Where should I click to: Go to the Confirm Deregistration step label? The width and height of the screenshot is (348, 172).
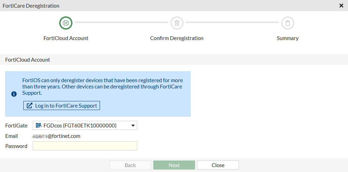[177, 38]
